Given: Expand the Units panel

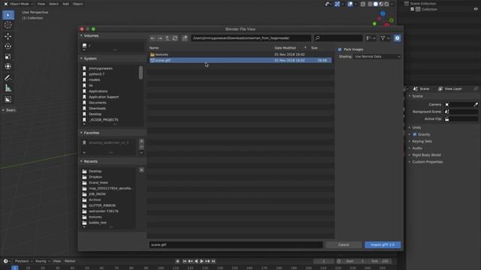Looking at the screenshot, I should point(416,127).
